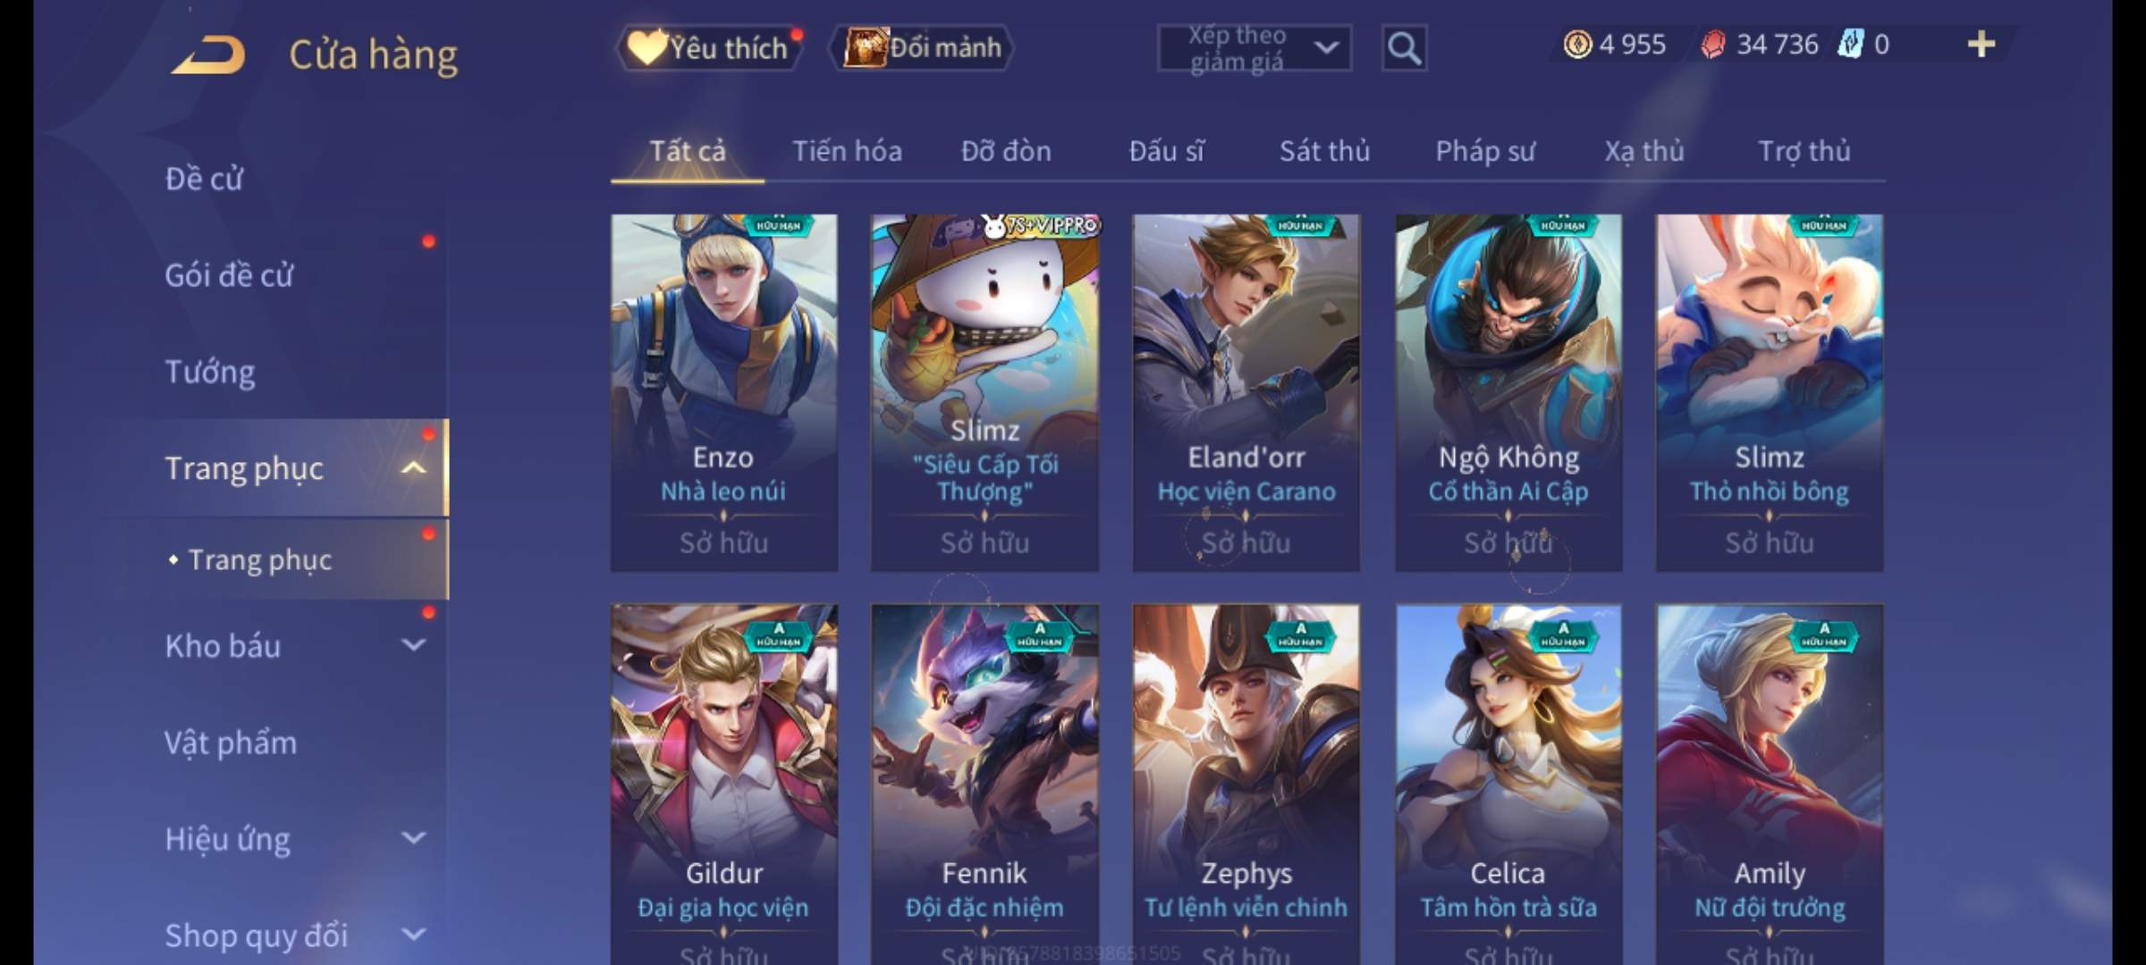Open Yêu thích favorites heart button
The image size is (2146, 965).
pos(711,47)
